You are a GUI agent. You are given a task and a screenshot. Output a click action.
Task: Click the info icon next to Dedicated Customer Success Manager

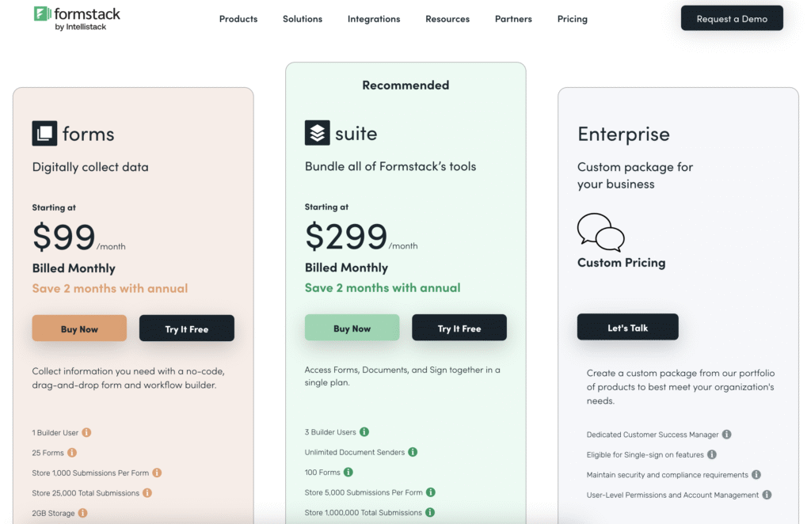coord(727,435)
